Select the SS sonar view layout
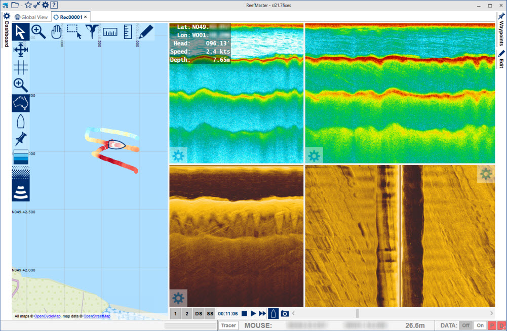Image resolution: width=507 pixels, height=331 pixels. coord(210,314)
